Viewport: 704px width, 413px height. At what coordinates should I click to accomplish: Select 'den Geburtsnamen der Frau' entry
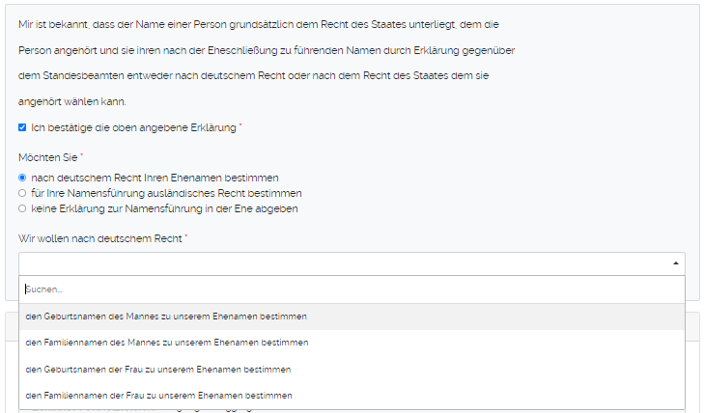pyautogui.click(x=158, y=369)
